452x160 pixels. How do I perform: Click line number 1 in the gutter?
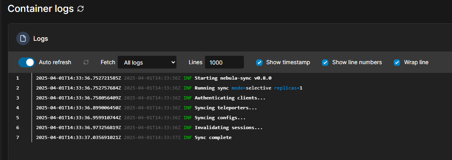(x=17, y=78)
